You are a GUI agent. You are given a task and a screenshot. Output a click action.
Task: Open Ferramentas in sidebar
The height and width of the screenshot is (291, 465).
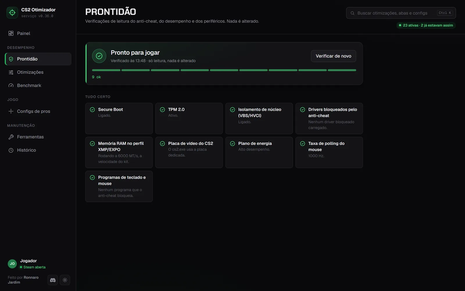(38, 137)
